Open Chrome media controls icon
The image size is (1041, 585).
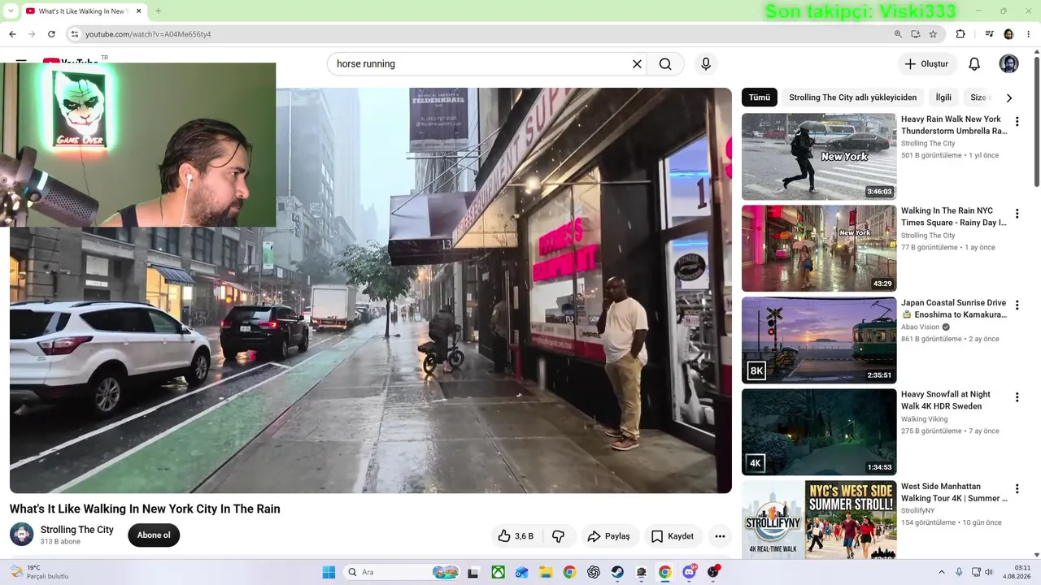click(x=989, y=34)
